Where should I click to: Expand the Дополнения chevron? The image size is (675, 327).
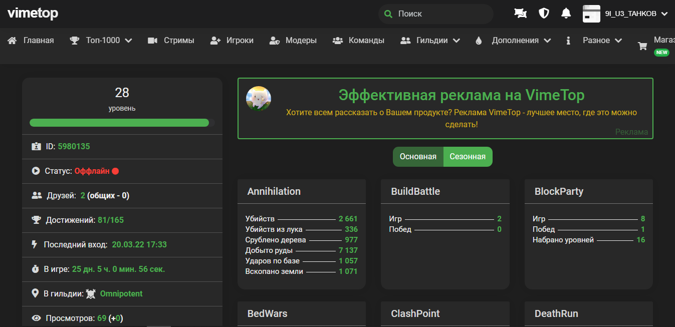pos(547,41)
